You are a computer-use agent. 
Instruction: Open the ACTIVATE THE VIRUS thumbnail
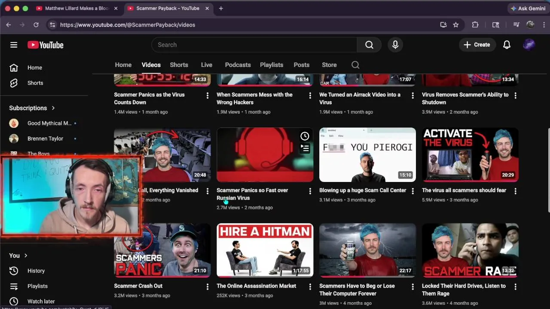(x=470, y=154)
